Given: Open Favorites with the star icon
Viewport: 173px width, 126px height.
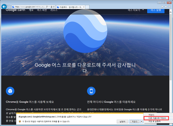Looking at the screenshot, I should point(166,7).
